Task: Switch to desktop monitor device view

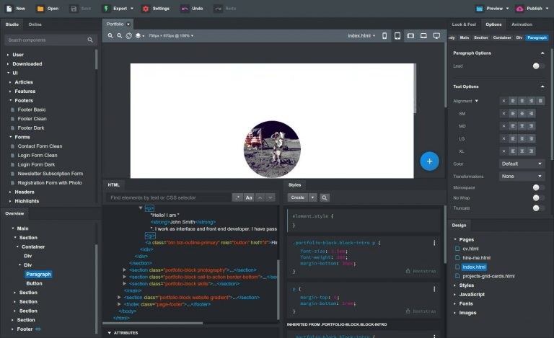Action: click(436, 35)
